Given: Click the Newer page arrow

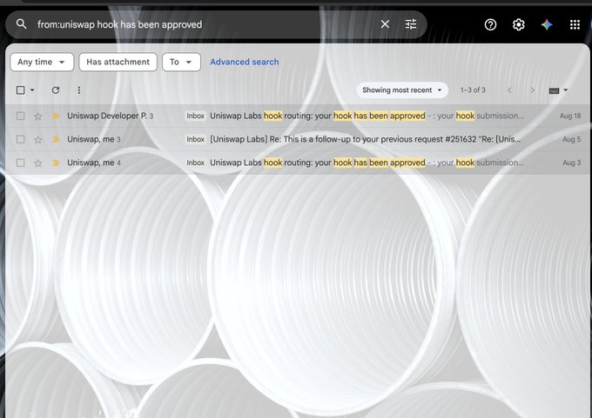Looking at the screenshot, I should coord(509,90).
